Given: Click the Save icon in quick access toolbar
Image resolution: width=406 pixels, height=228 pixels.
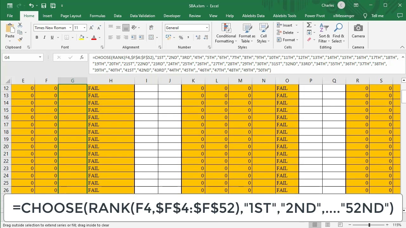Looking at the screenshot, I should pos(44,6).
